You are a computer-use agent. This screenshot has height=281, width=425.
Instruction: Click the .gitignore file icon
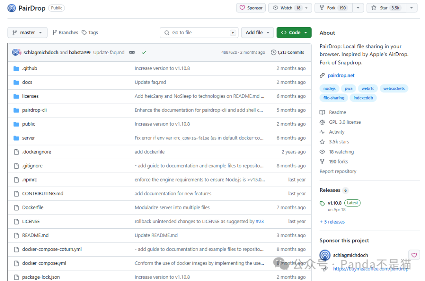click(16, 166)
